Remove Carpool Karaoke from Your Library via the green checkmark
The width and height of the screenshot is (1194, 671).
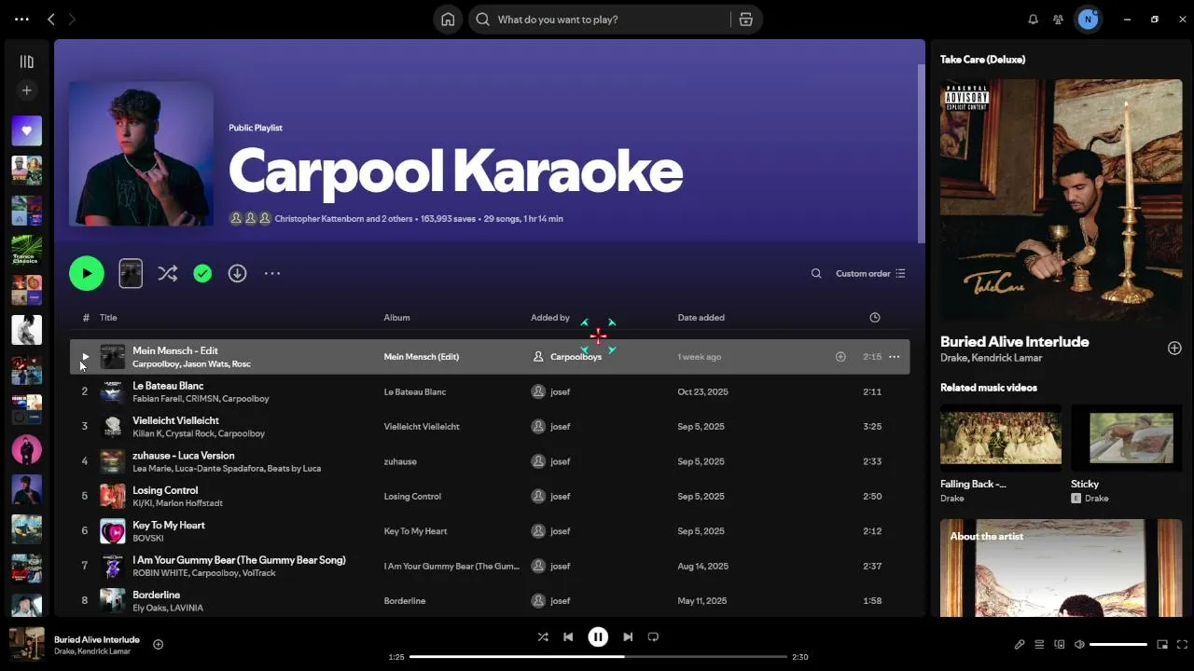coord(202,273)
